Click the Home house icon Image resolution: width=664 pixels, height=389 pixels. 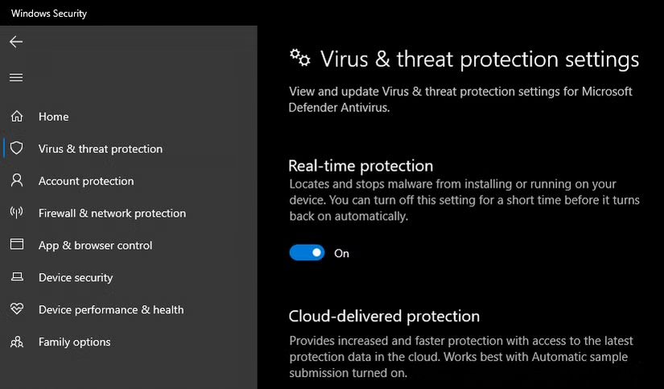[16, 117]
